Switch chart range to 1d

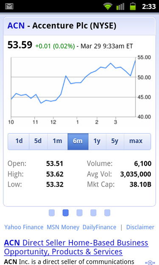19,142
